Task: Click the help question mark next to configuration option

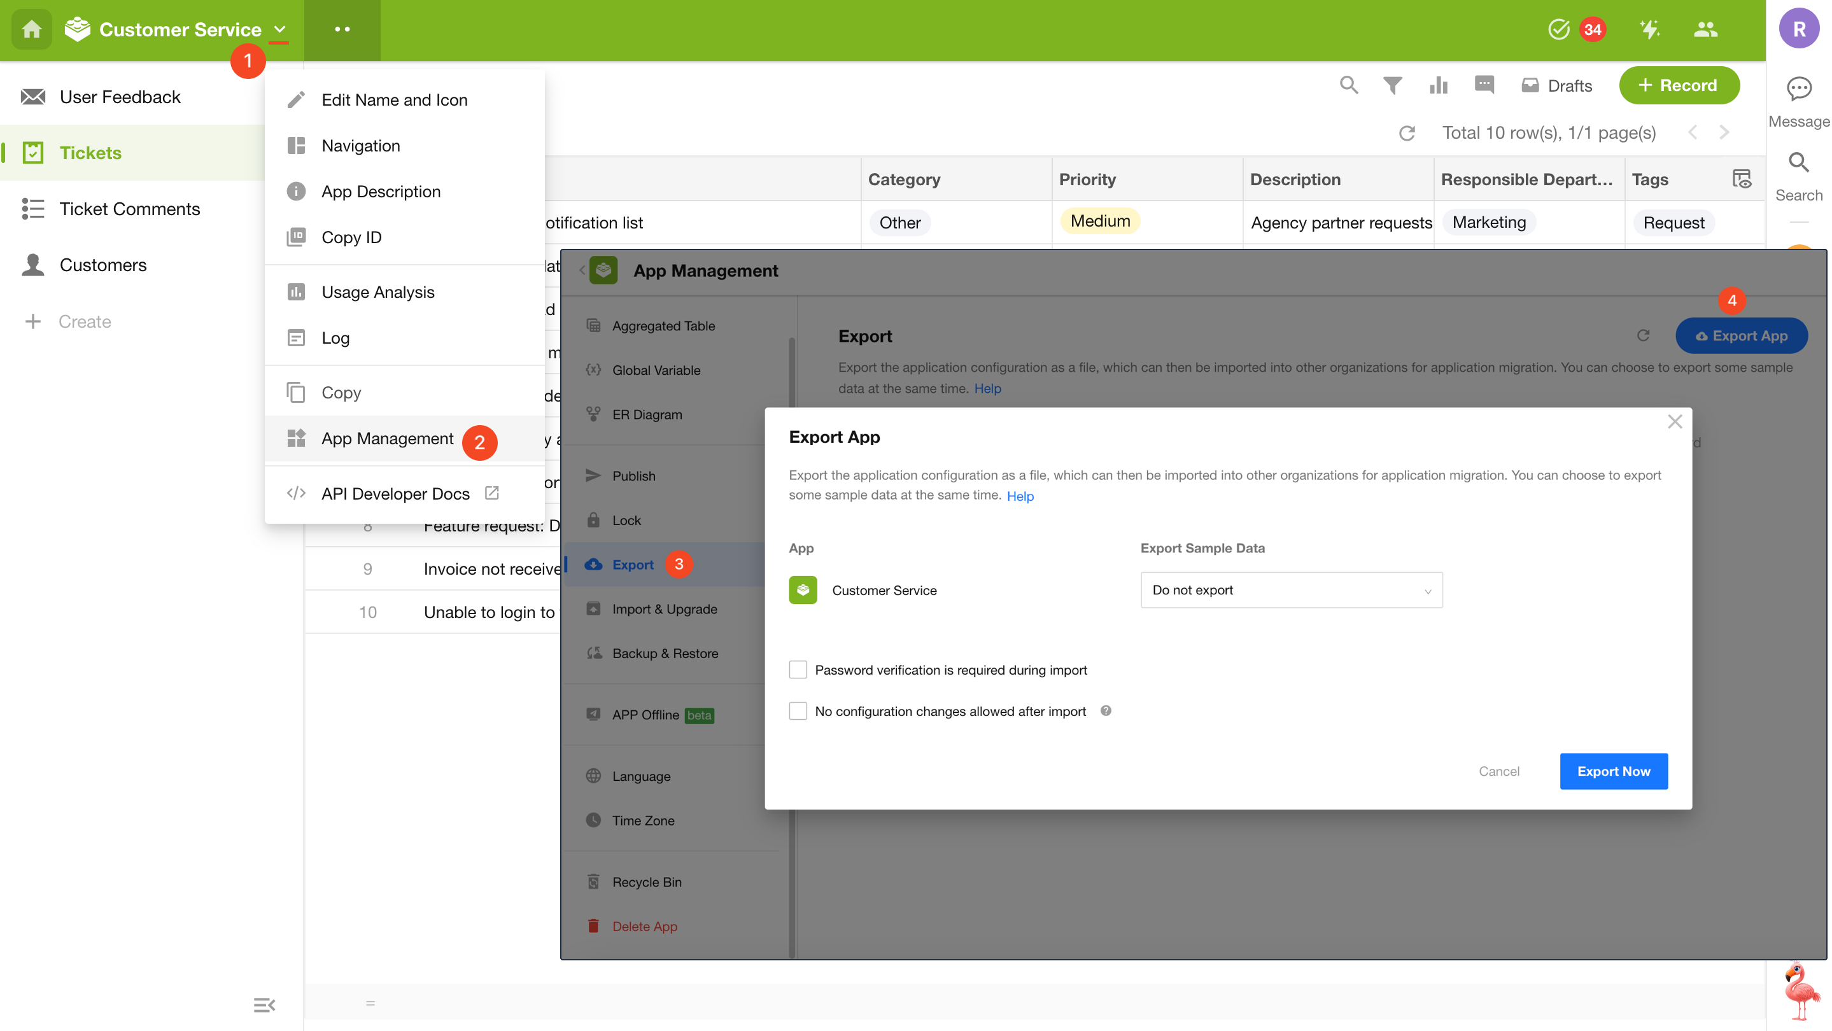Action: coord(1106,710)
